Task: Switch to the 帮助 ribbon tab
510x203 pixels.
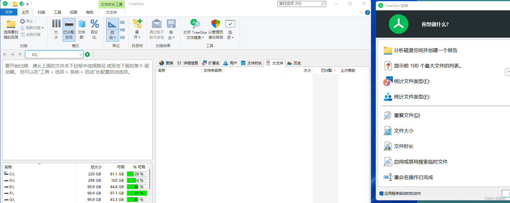Action: 90,12
